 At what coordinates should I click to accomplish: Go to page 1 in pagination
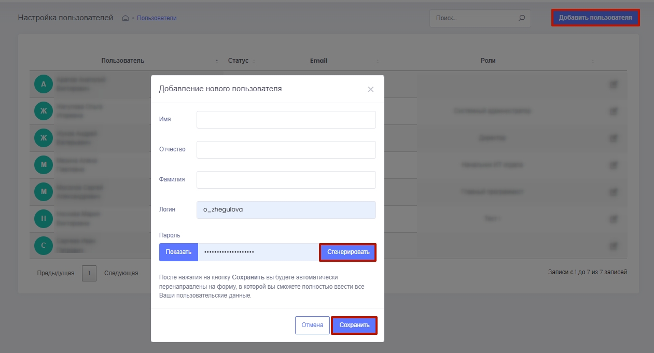pos(89,273)
